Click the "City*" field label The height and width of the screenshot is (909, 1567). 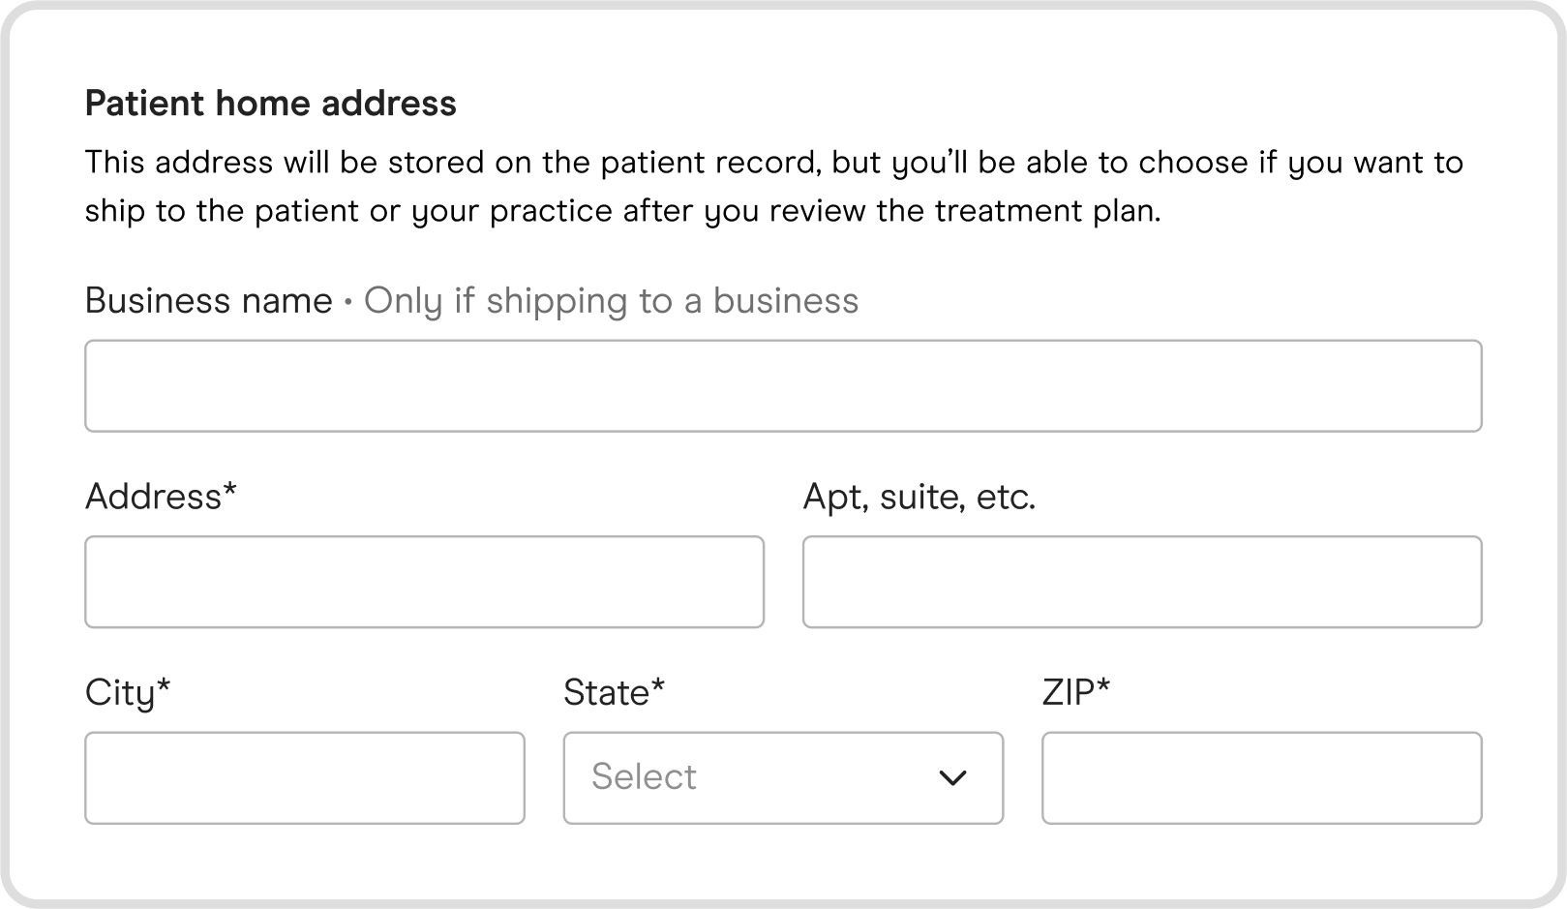[x=128, y=693]
